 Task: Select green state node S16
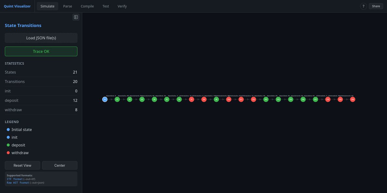[x=303, y=99]
